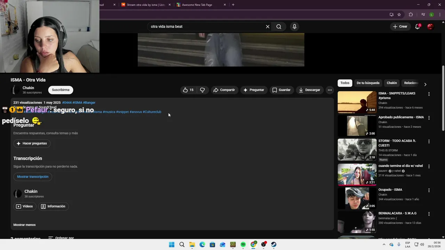Screen dimensions: 445x250
Task: Open ISMA - SNIPPETS/LEAKS video thumbnail
Action: [x=357, y=102]
